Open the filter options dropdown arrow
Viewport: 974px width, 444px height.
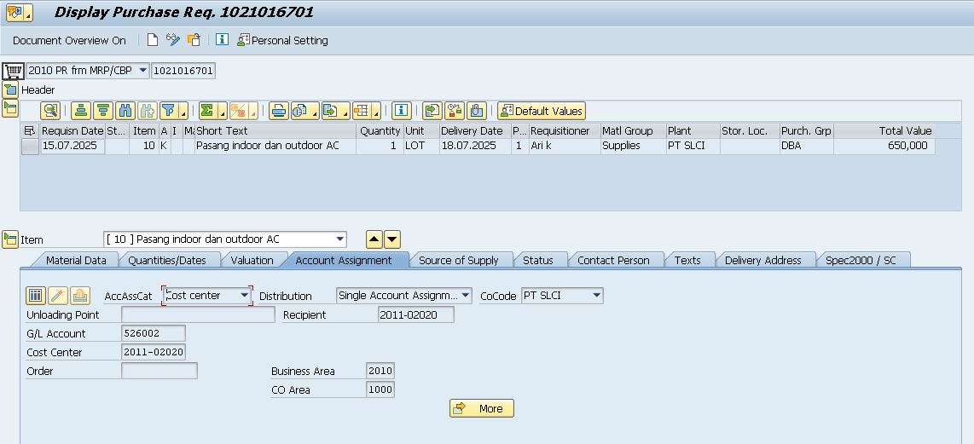coord(183,112)
